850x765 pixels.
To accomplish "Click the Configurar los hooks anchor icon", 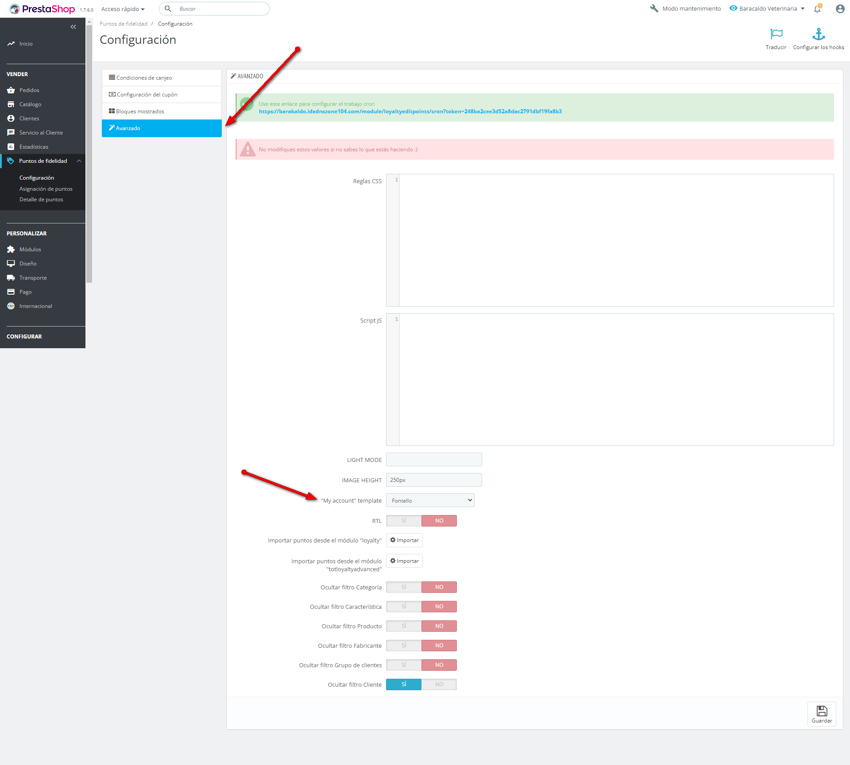I will click(x=818, y=35).
